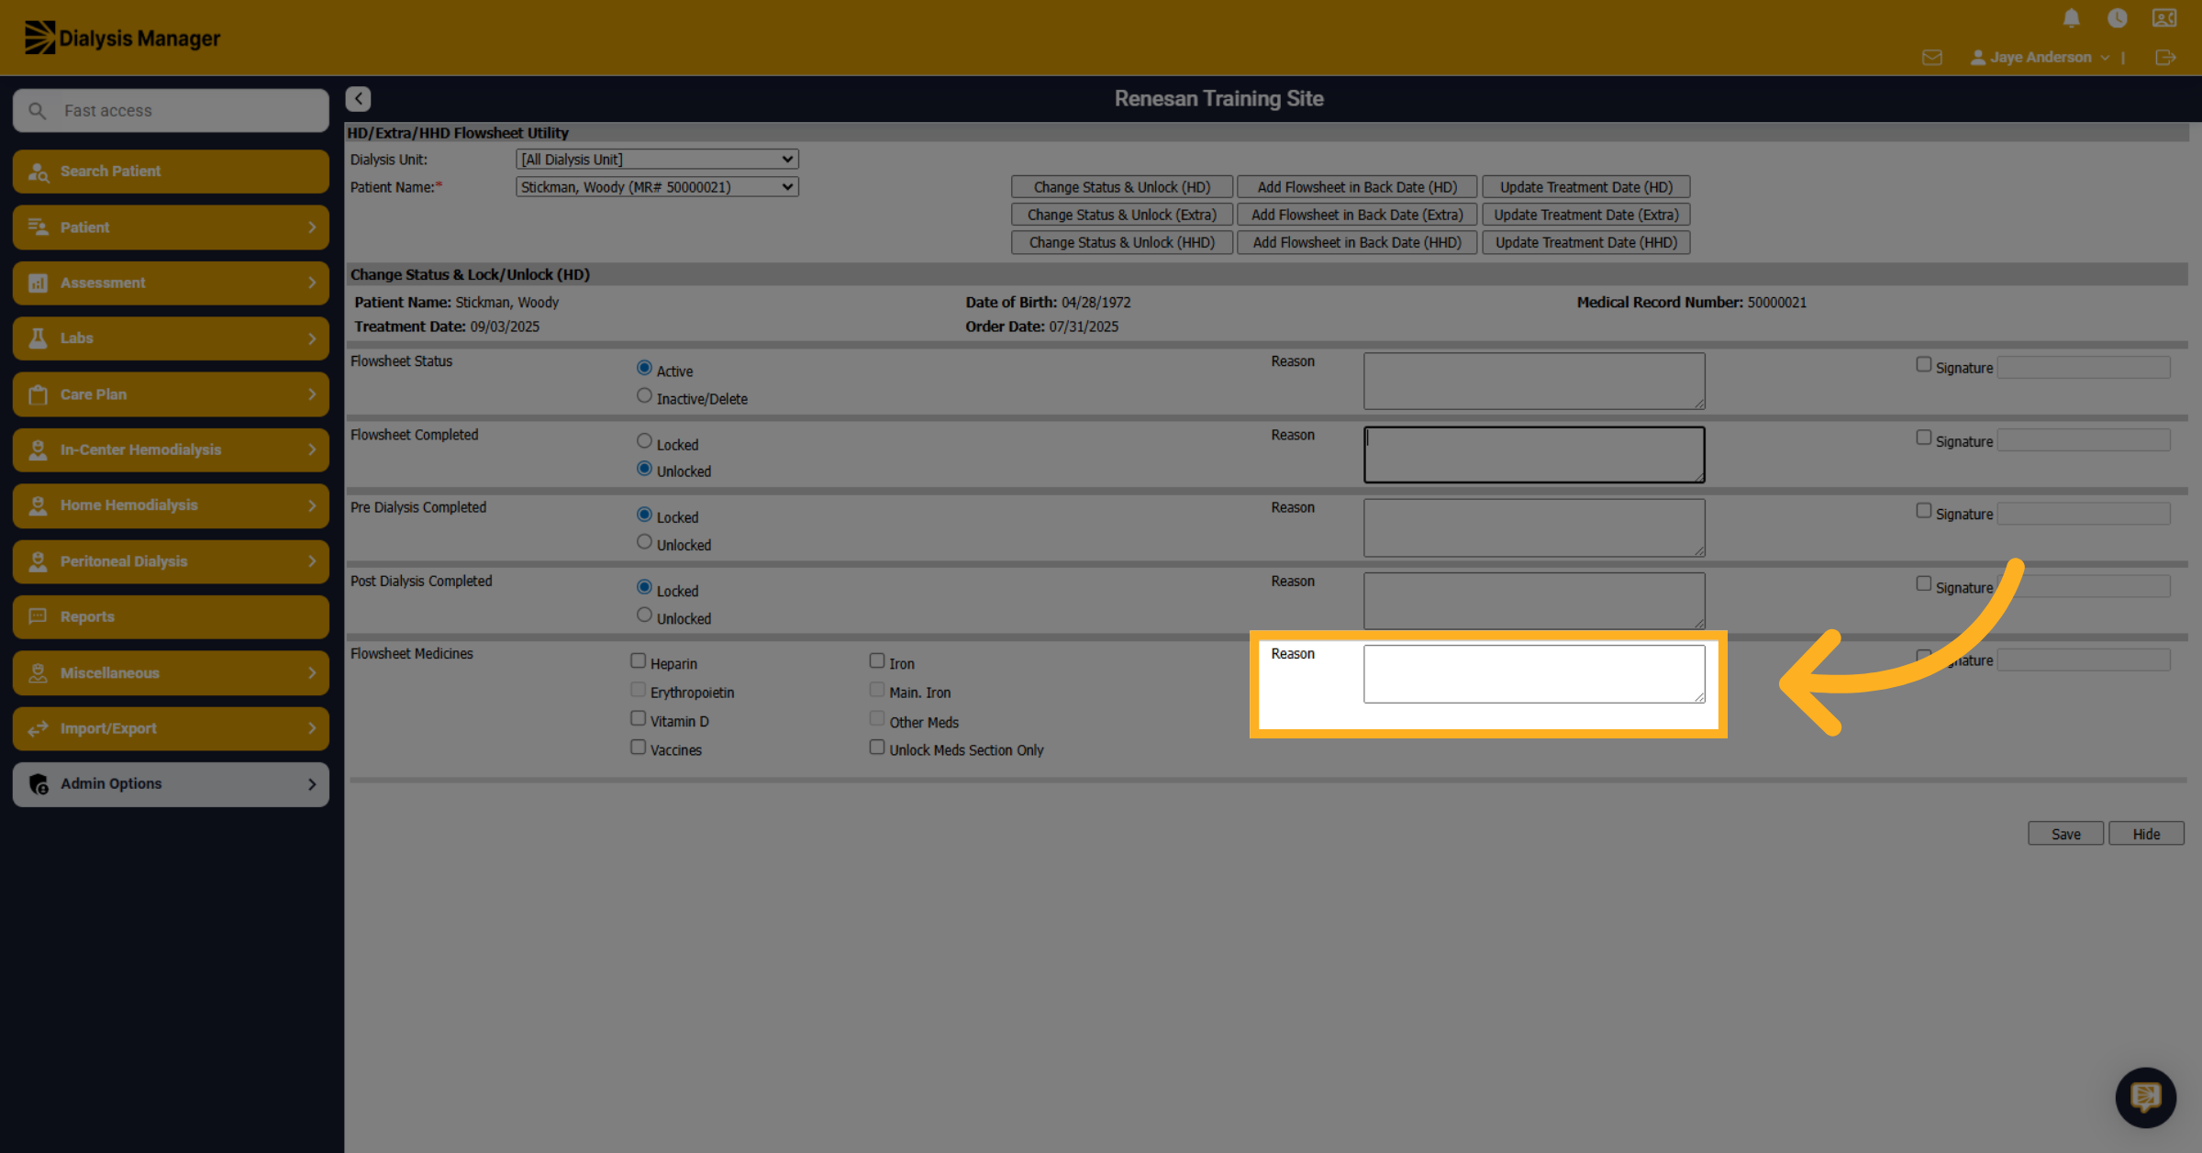Click the Reports icon in sidebar

(x=38, y=616)
